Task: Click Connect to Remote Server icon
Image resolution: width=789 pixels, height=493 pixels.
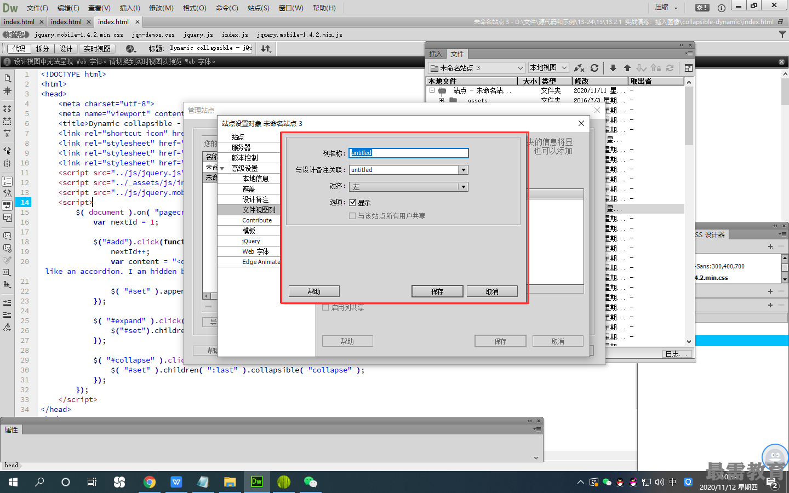Action: [579, 68]
